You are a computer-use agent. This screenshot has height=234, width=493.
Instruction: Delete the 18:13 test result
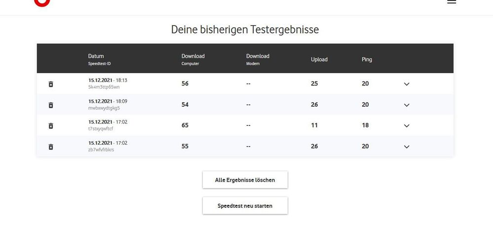point(51,84)
